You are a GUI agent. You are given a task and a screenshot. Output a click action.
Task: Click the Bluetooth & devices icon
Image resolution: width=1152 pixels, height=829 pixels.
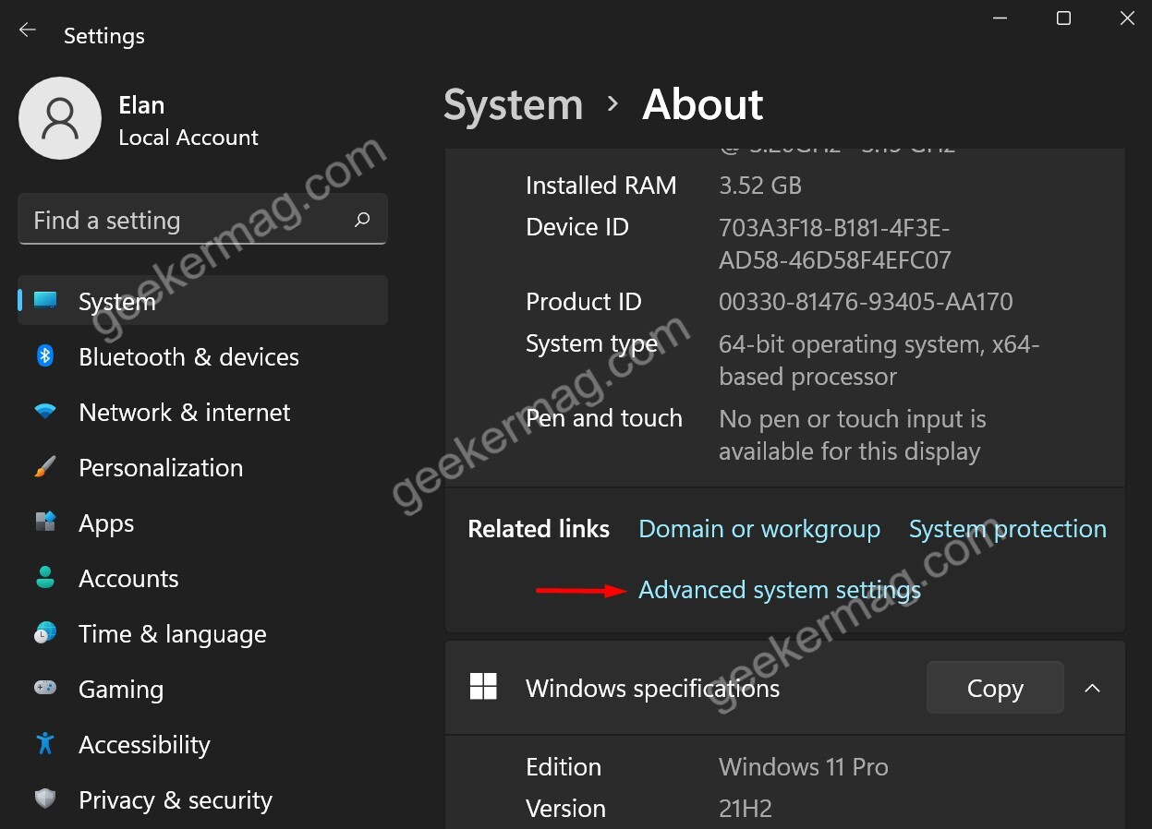[44, 356]
